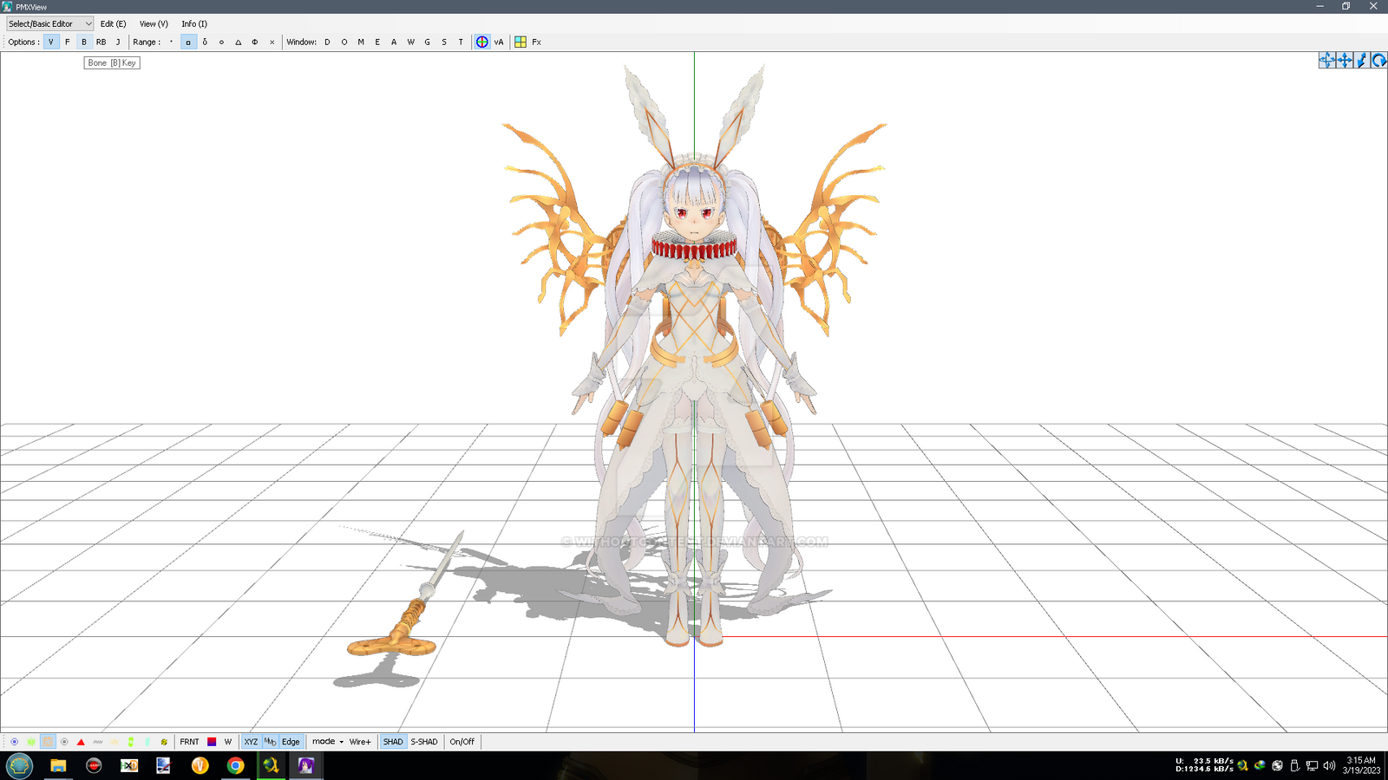
Task: Toggle the V vertex selection option
Action: (51, 42)
